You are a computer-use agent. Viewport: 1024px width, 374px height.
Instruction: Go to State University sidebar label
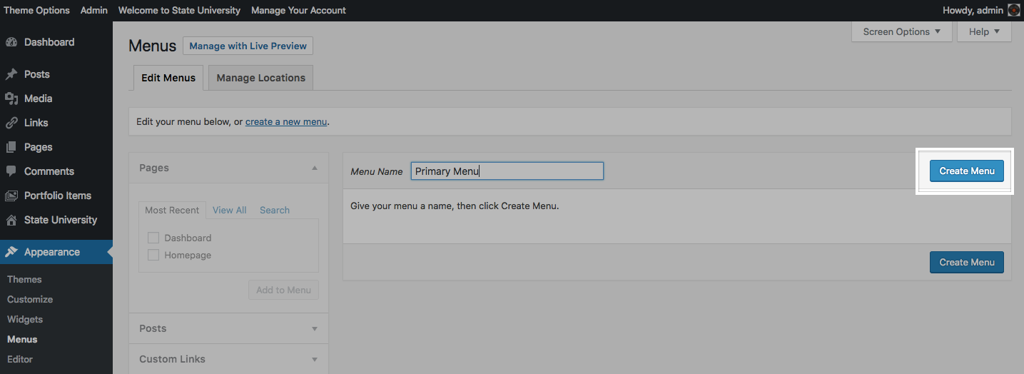pyautogui.click(x=61, y=220)
